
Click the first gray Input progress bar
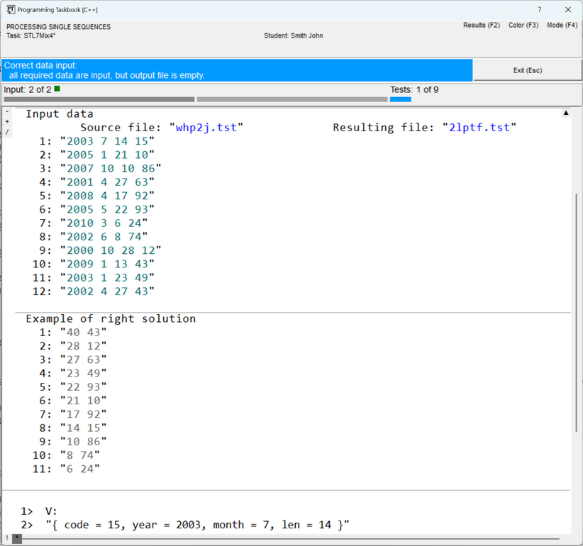click(99, 99)
